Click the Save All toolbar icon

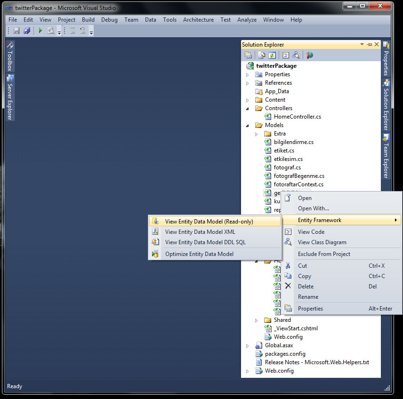coord(27,31)
